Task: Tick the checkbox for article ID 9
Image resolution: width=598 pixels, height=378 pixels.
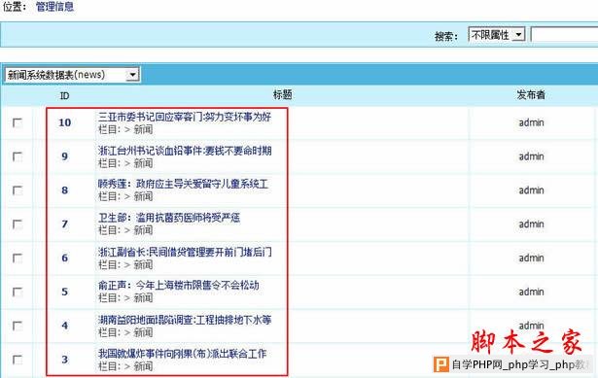Action: (18, 156)
